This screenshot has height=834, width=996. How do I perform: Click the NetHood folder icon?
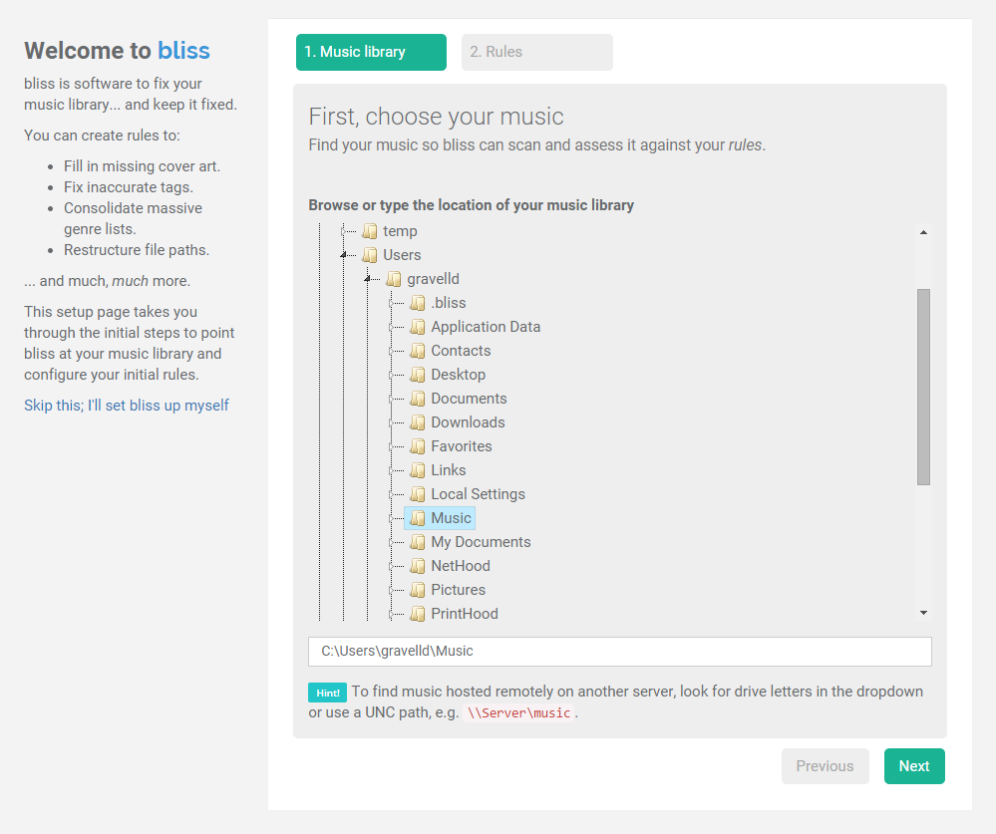point(418,566)
